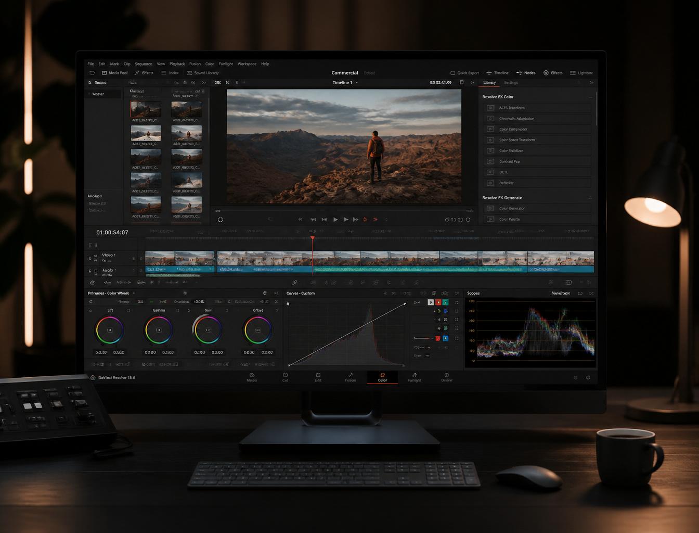699x533 pixels.
Task: Open the Media page icon
Action: click(252, 375)
